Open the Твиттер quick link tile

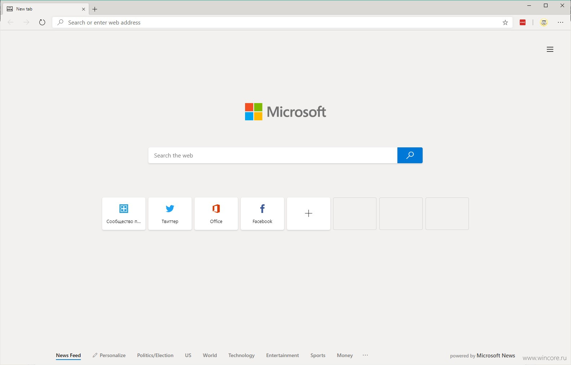pyautogui.click(x=170, y=213)
